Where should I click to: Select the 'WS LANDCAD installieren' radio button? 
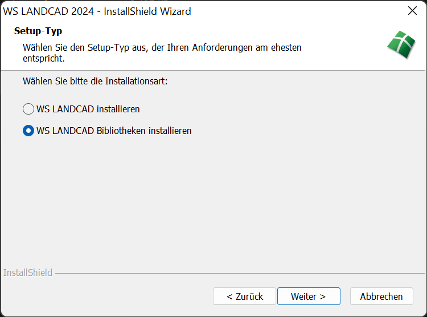[28, 109]
